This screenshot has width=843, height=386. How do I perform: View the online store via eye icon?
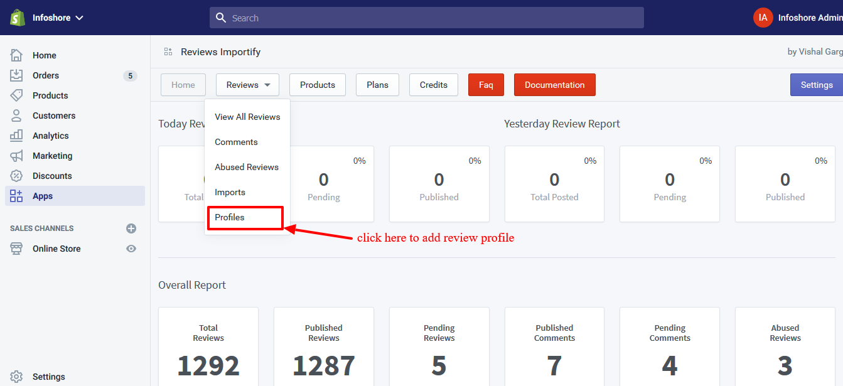[131, 249]
